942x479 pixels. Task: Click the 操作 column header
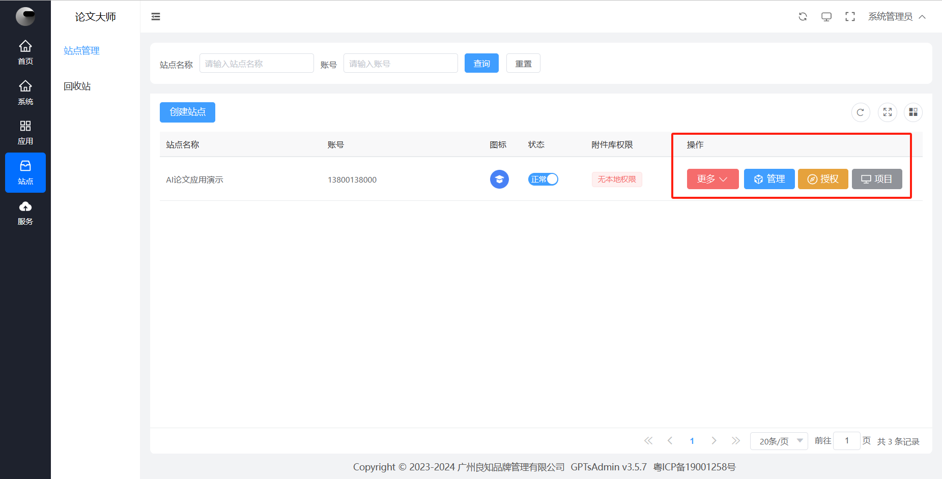(695, 144)
